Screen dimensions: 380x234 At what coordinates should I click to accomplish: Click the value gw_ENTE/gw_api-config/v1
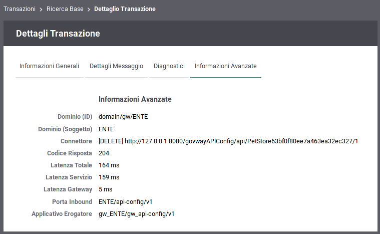point(137,214)
